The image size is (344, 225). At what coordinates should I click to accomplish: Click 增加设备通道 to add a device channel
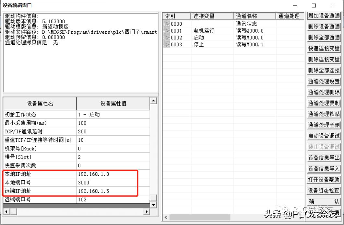324,15
